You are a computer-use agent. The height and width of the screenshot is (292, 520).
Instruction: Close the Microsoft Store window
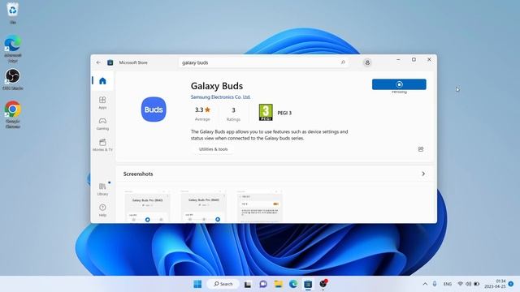[x=429, y=59]
